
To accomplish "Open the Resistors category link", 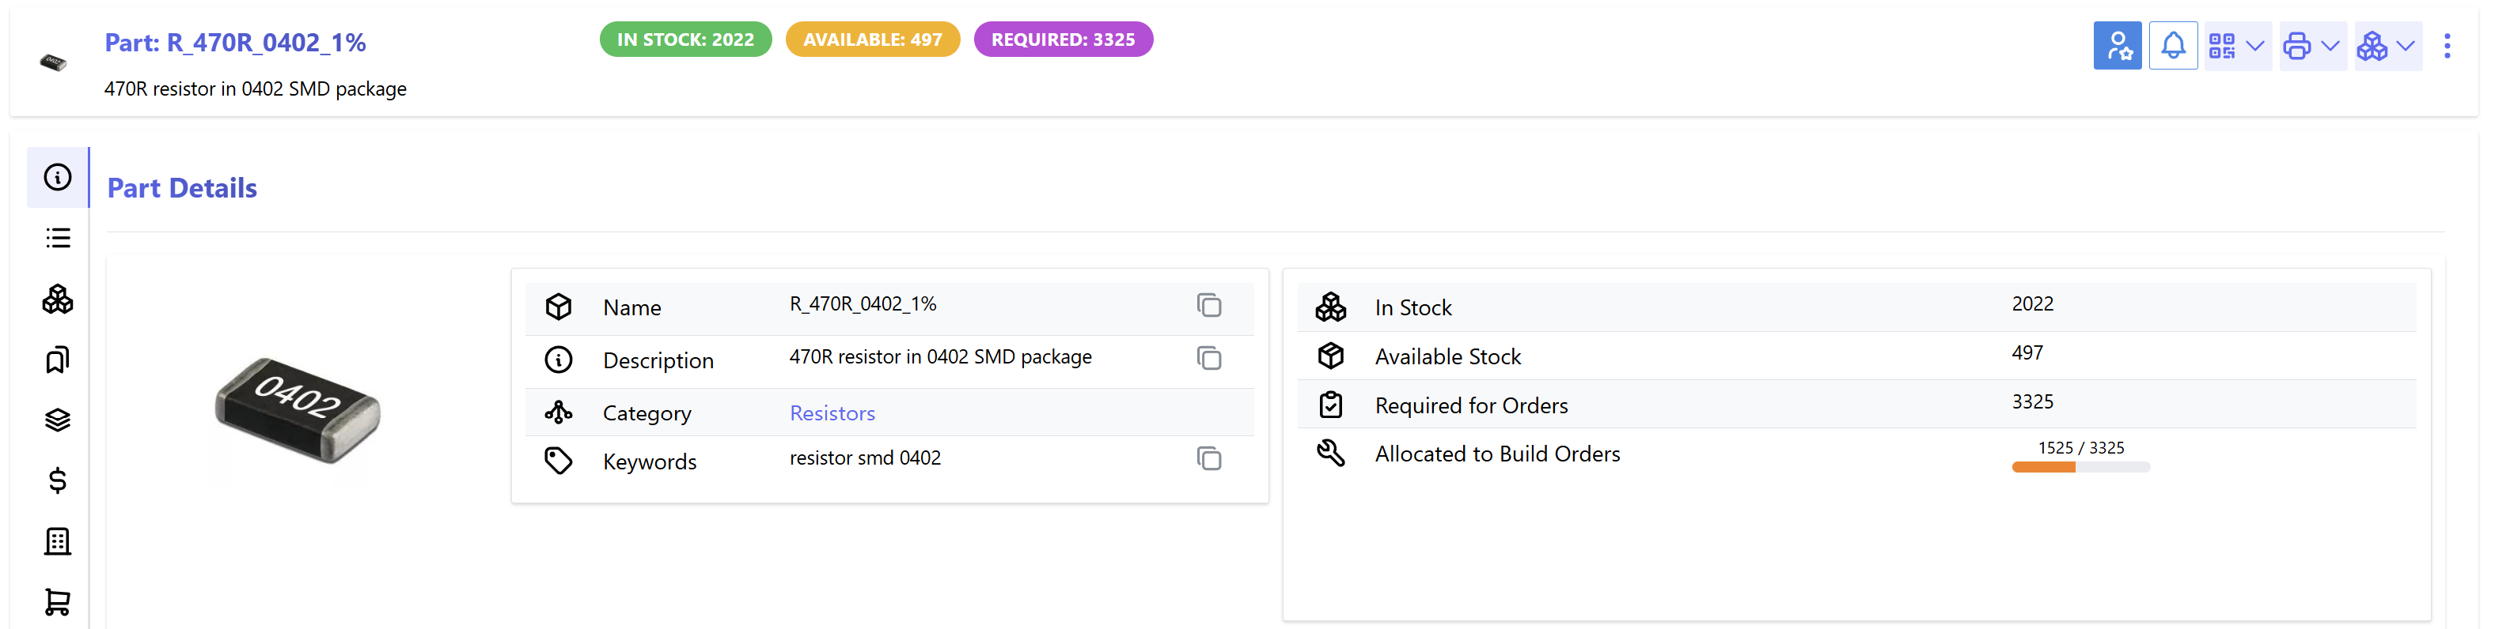I will point(832,413).
